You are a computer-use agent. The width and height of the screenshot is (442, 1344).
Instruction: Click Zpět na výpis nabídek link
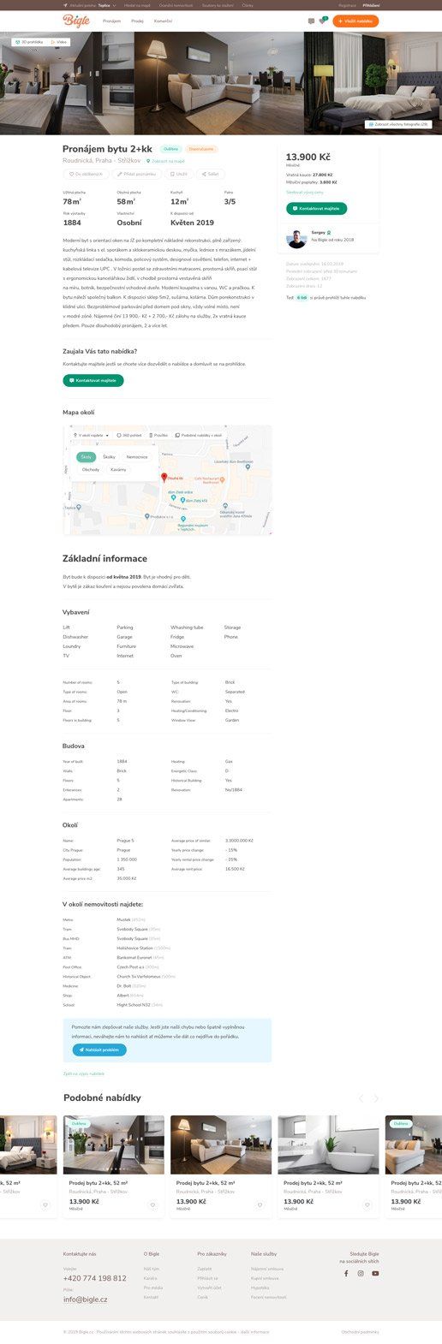pos(84,1073)
